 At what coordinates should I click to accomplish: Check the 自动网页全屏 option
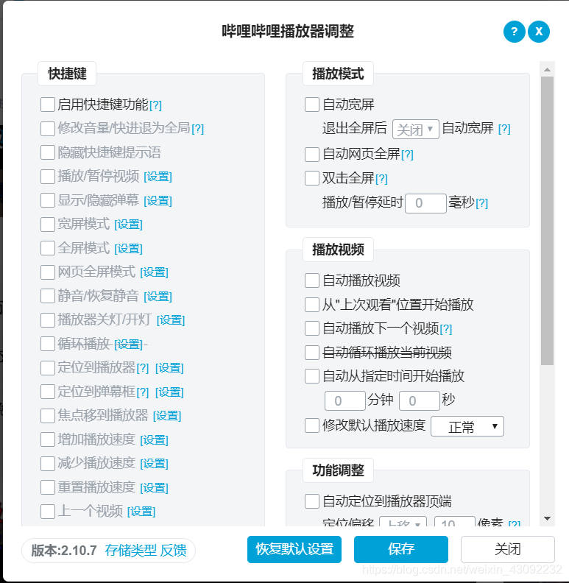312,155
